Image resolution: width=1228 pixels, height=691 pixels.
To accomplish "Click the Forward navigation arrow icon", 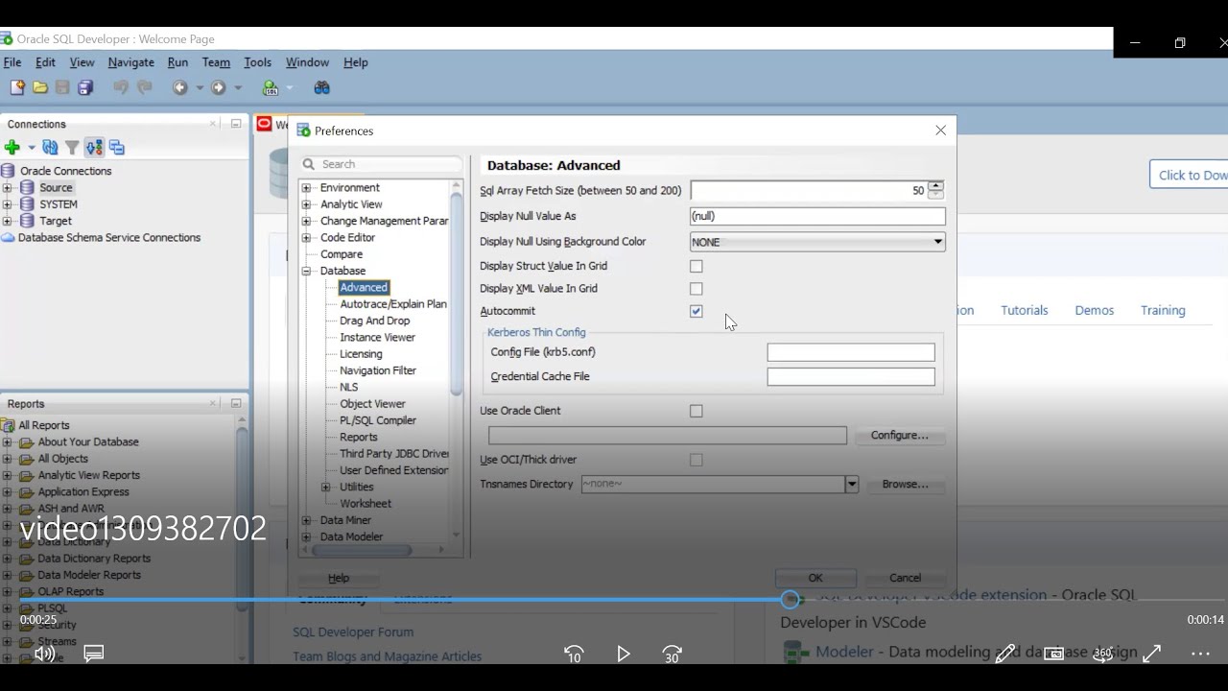I will tap(219, 87).
